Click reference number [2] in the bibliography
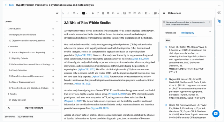The width and height of the screenshot is (224, 122). (x=166, y=79)
